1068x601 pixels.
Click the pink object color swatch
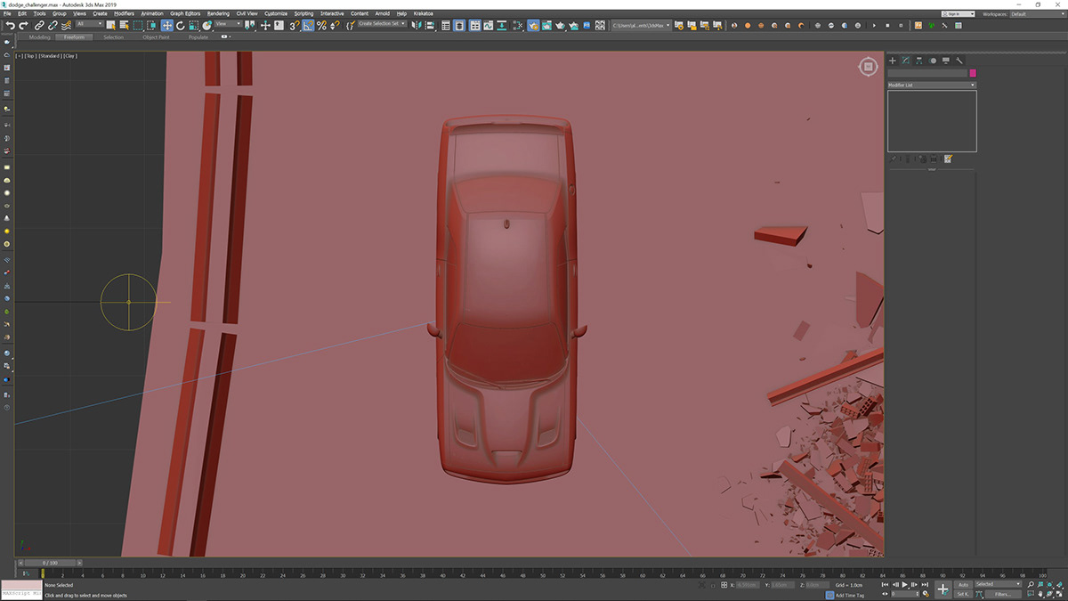click(973, 73)
